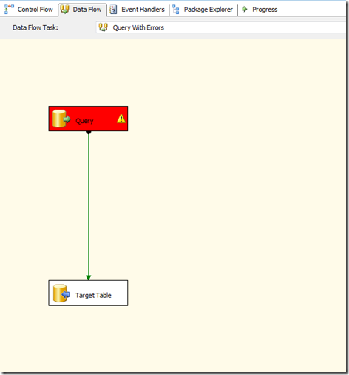Open the Package Explorer tab
349x375 pixels.
[203, 10]
